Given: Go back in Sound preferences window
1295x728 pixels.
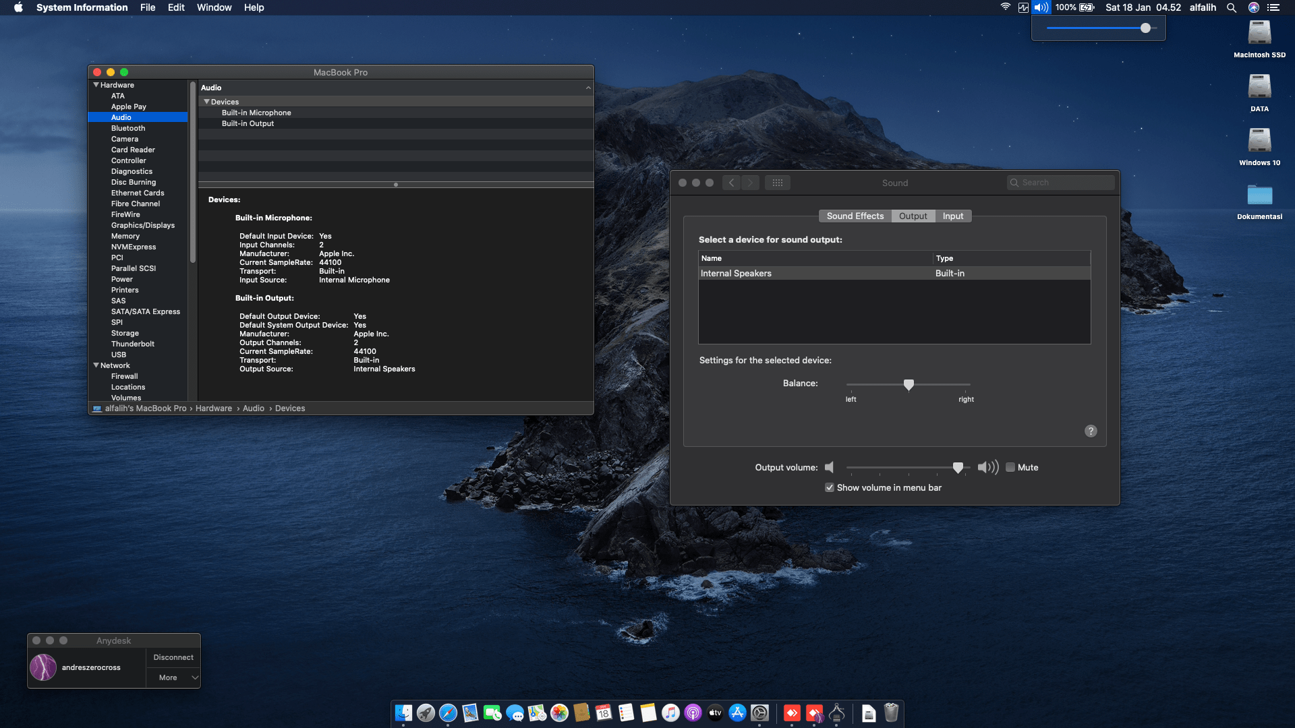Looking at the screenshot, I should [731, 183].
